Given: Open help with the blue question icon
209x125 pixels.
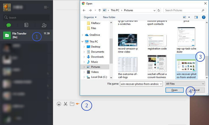Looking at the screenshot, I should point(204,17).
